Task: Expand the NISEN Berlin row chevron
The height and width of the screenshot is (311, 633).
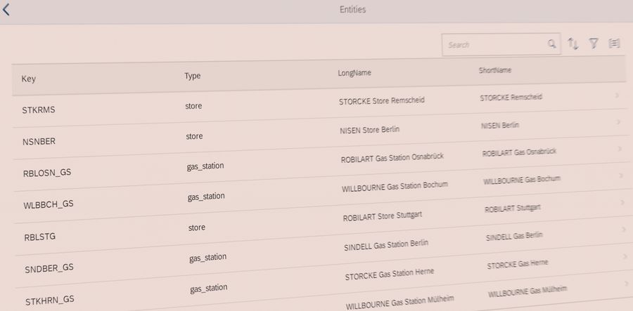Action: (x=618, y=122)
